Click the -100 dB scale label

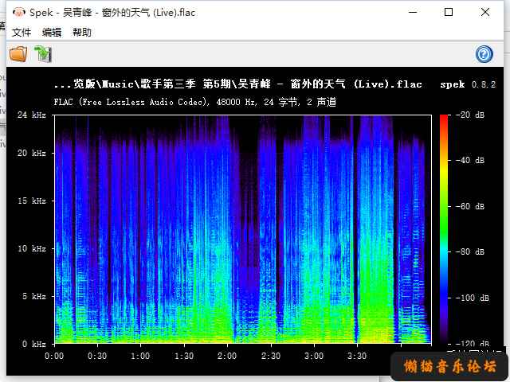click(x=473, y=298)
